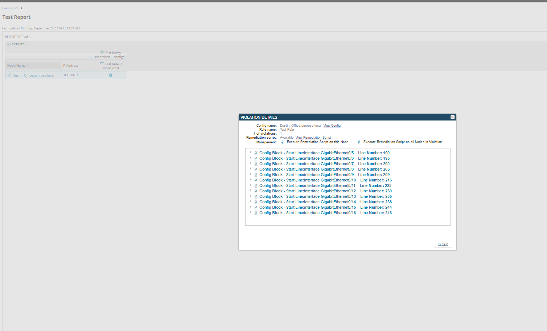The height and width of the screenshot is (331, 547).
Task: Expand the GigabitEthernet0/7 config block
Action: (251, 163)
